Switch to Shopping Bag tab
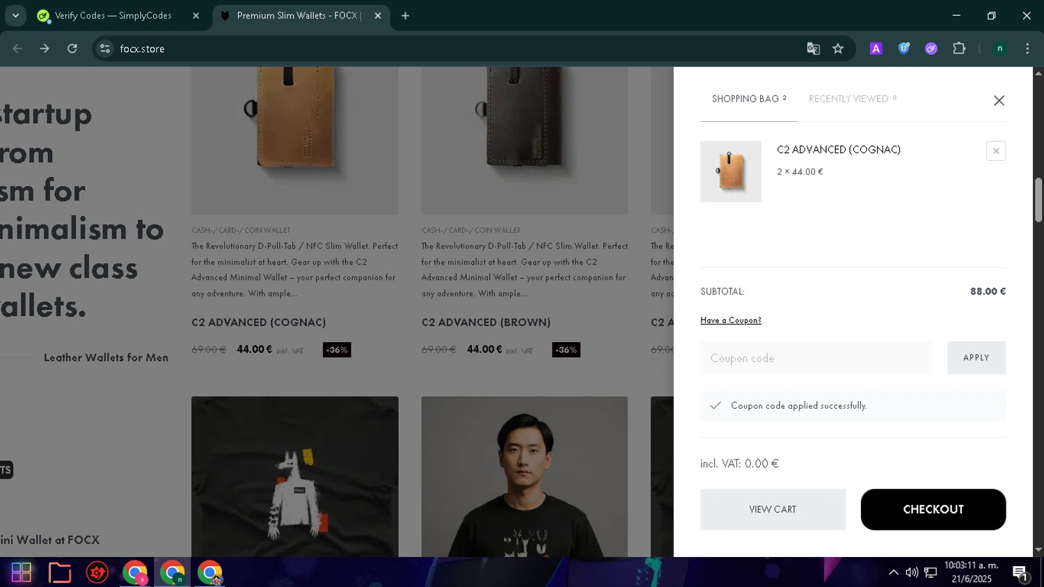The image size is (1044, 587). click(x=749, y=99)
